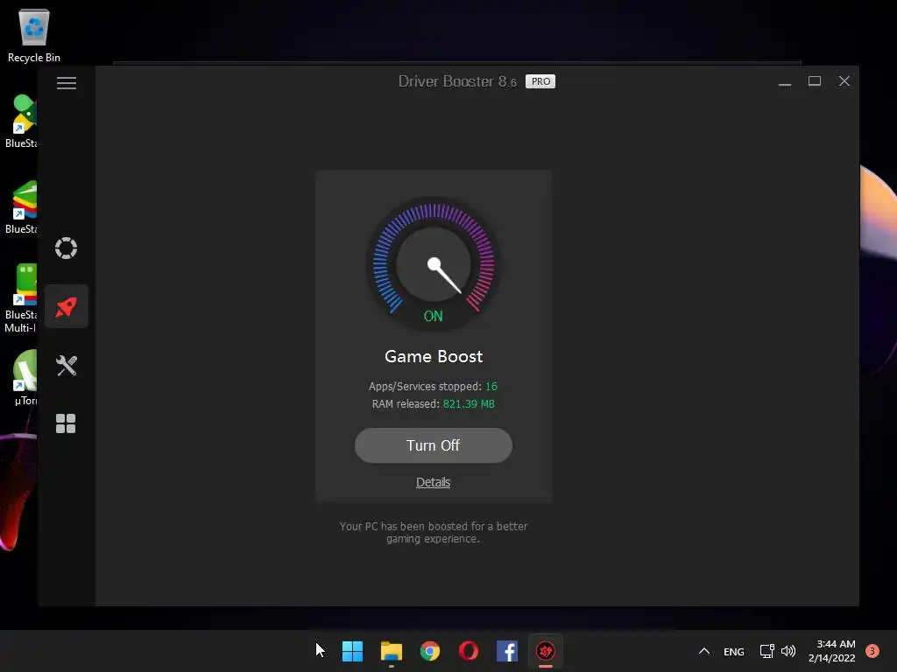
Task: Open BlueStacks Multi-Instance desktop shortcut
Action: 22,298
